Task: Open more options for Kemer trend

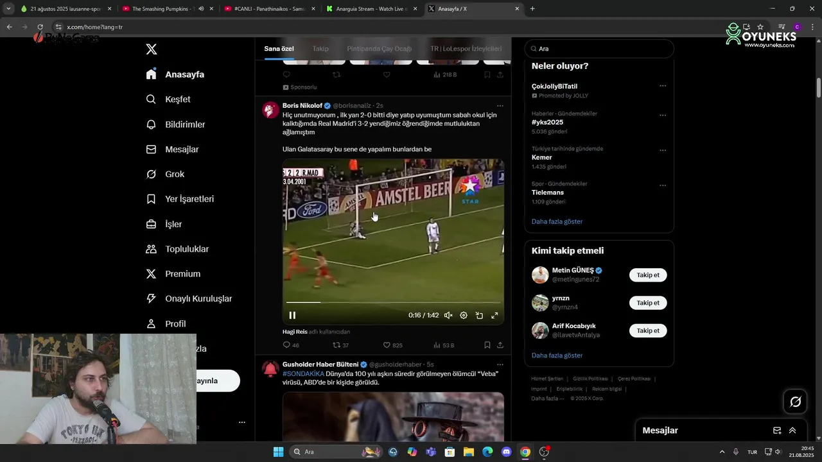Action: (663, 151)
